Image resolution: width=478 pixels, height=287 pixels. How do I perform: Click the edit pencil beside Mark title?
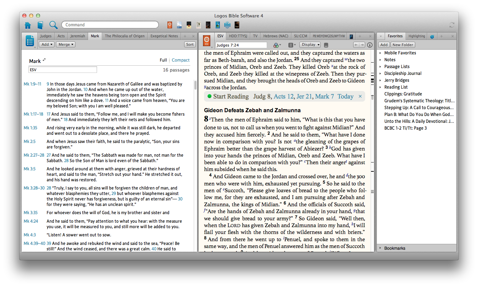click(44, 60)
